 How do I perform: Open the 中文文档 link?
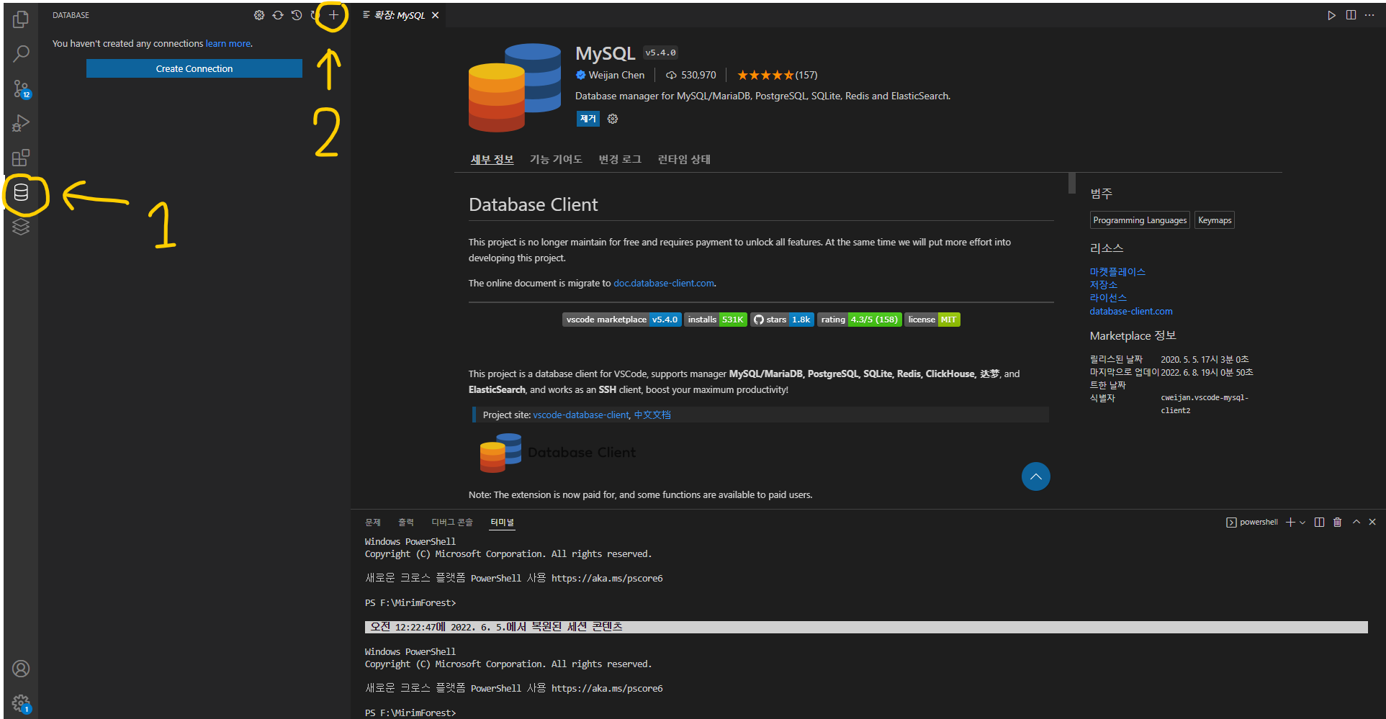(x=652, y=415)
